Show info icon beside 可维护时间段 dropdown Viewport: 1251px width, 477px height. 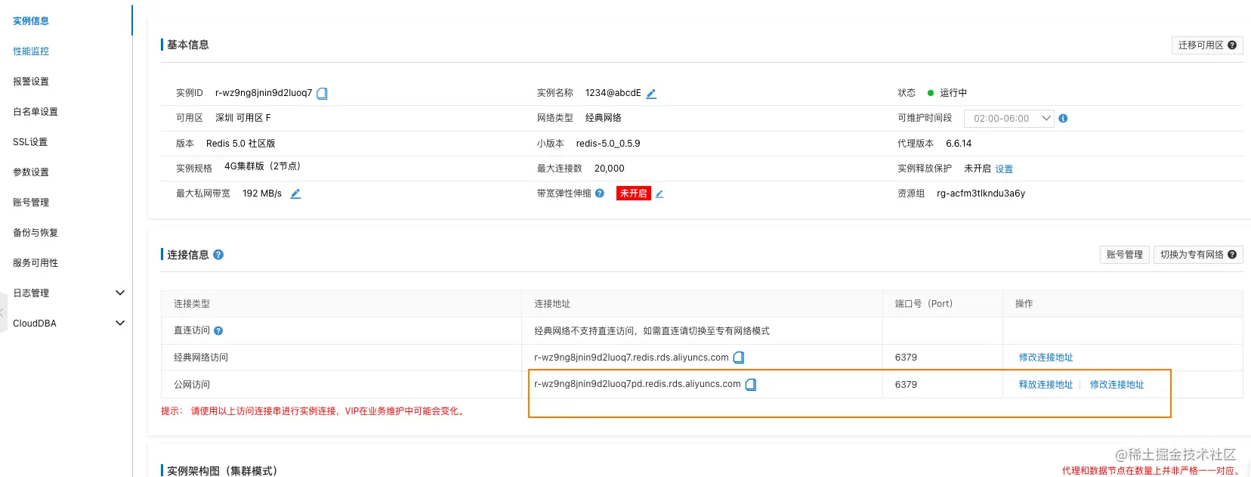pyautogui.click(x=1063, y=119)
